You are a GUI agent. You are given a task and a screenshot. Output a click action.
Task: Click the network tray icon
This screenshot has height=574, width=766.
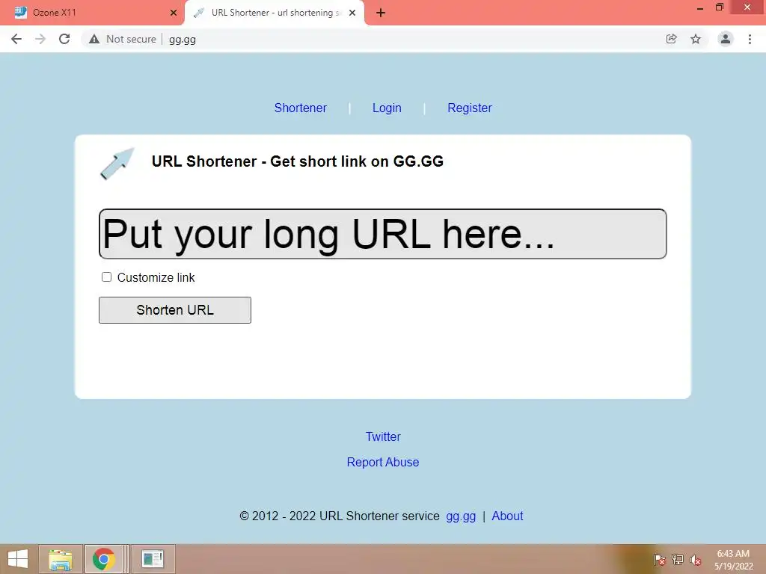pyautogui.click(x=678, y=559)
